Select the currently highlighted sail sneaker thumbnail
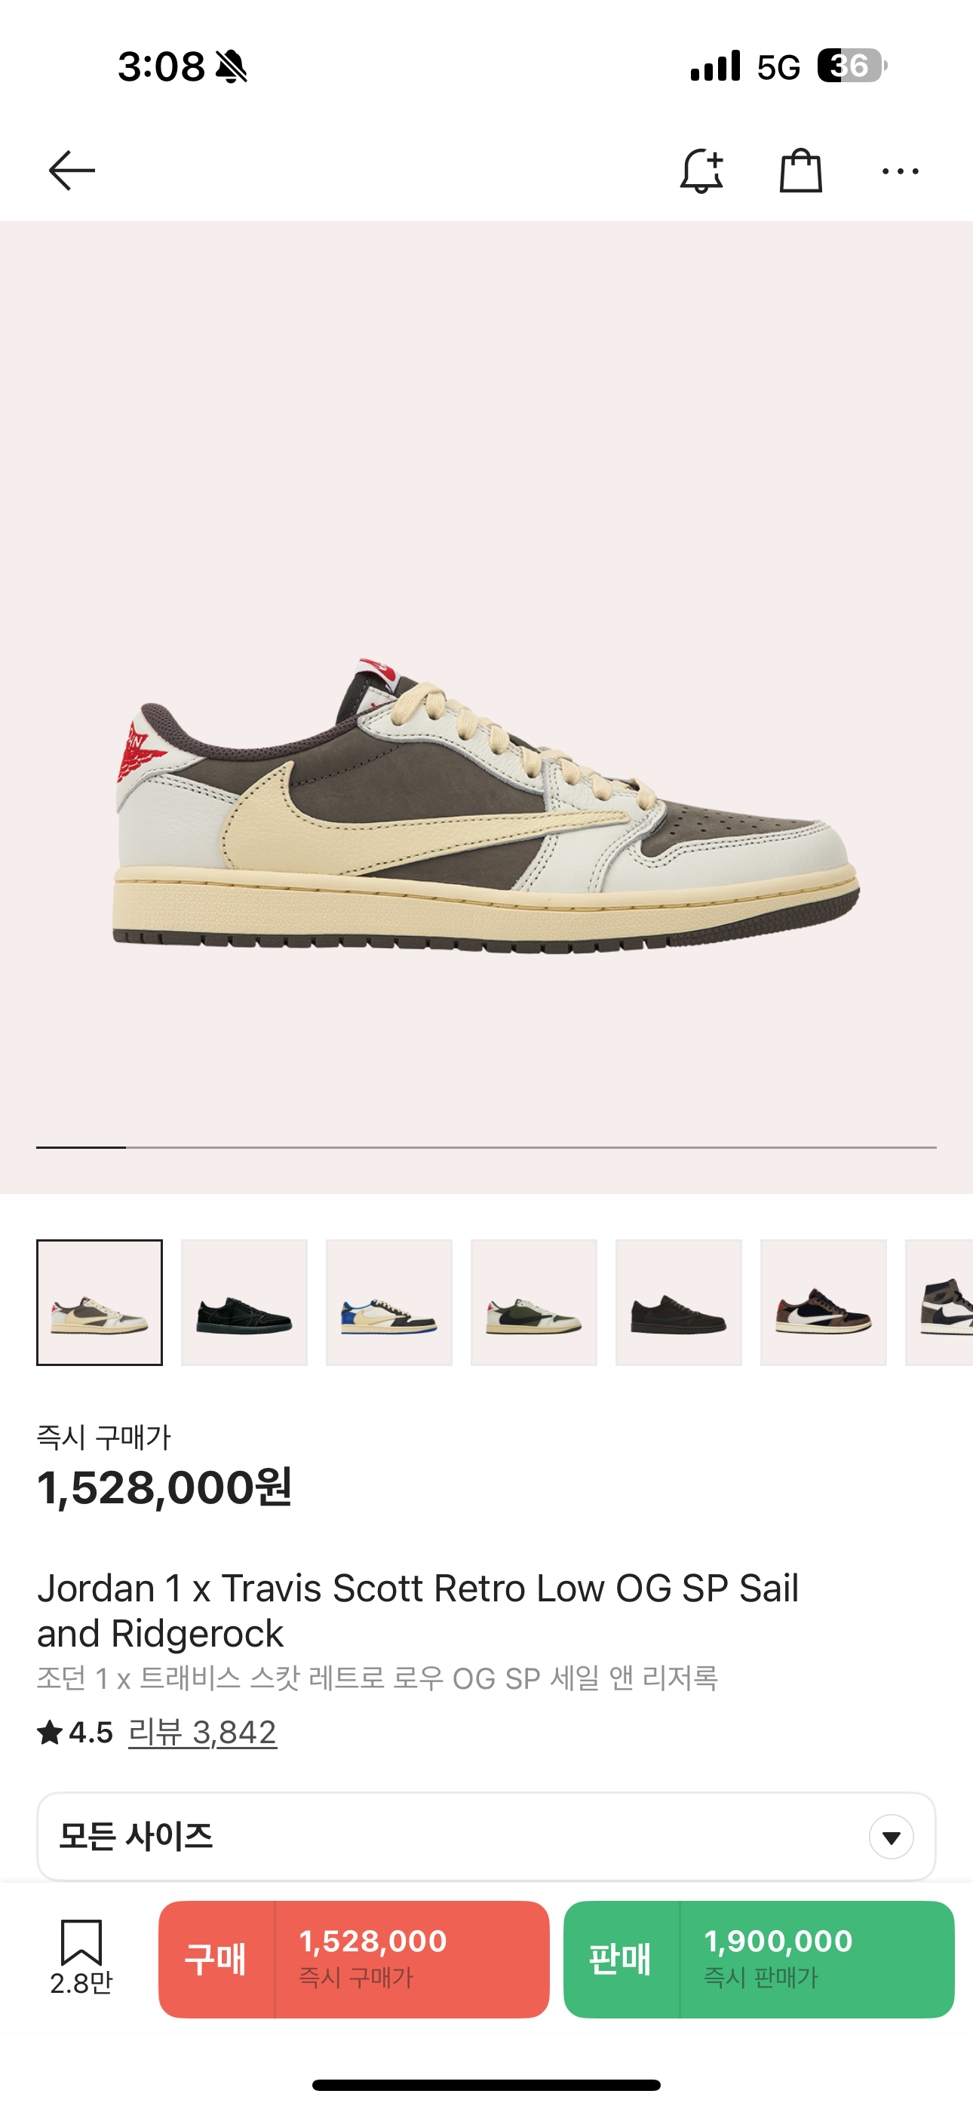The height and width of the screenshot is (2109, 973). click(x=99, y=1303)
